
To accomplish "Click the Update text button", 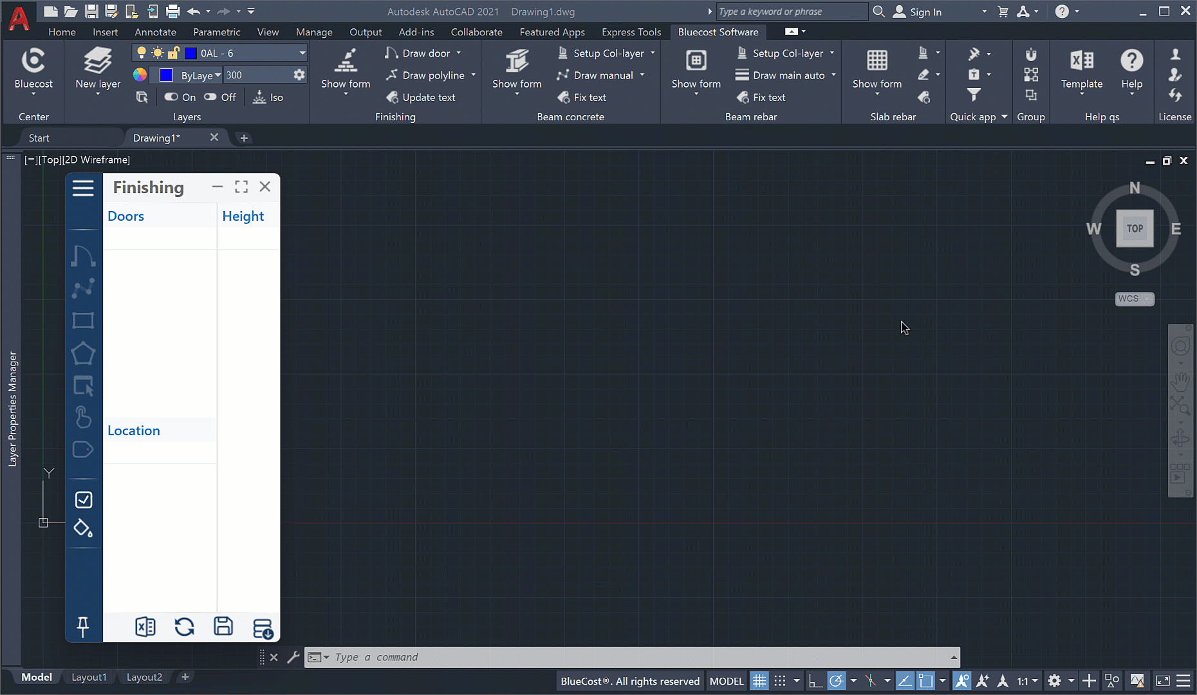I will coord(421,97).
